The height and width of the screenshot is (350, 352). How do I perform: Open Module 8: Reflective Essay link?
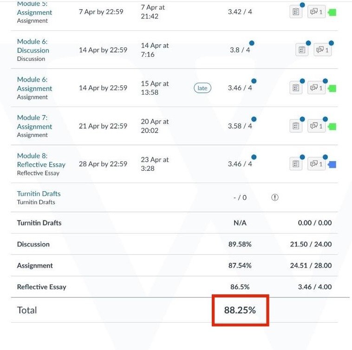pos(41,160)
